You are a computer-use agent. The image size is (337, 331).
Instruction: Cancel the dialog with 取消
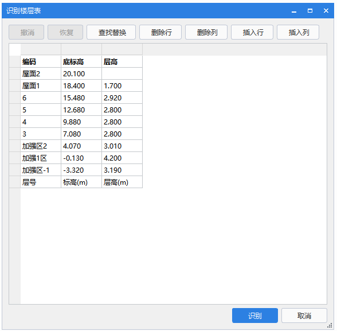[x=304, y=316]
